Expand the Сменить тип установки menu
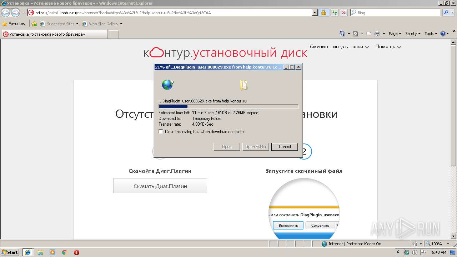Screen dimensions: 457x257 pos(339,47)
